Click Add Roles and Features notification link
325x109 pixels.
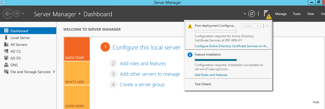tap(211, 75)
